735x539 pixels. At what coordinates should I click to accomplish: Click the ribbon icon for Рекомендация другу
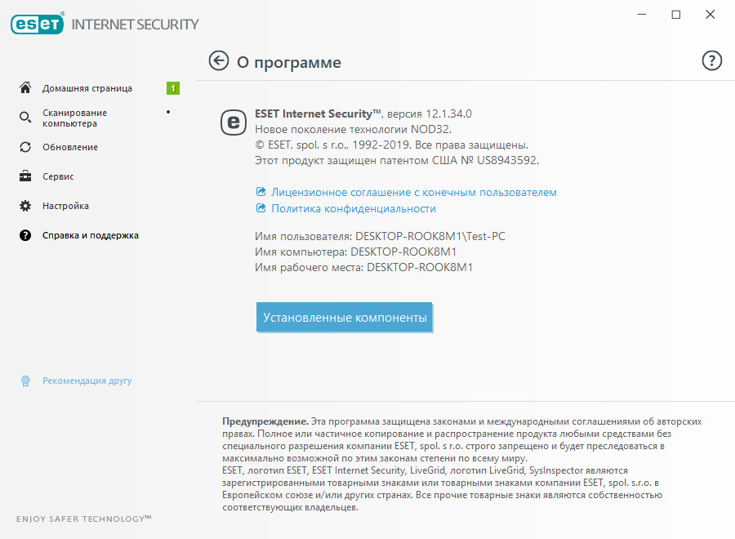[25, 381]
